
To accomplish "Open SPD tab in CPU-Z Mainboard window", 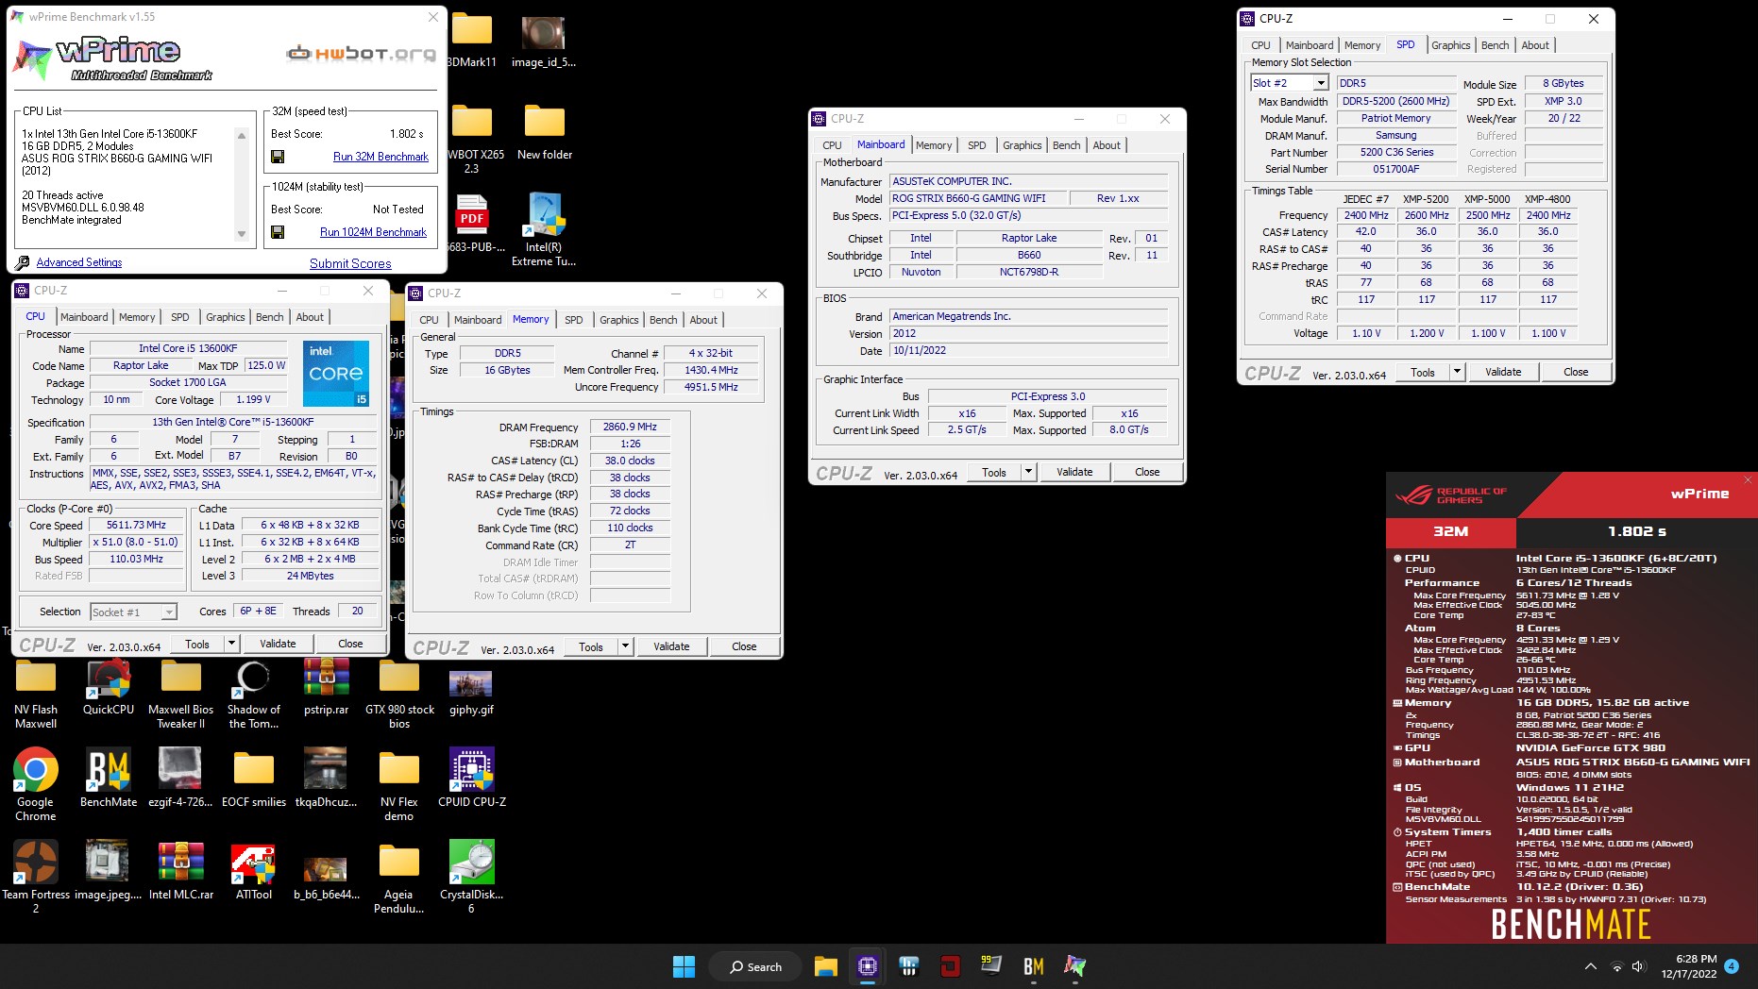I will point(976,145).
